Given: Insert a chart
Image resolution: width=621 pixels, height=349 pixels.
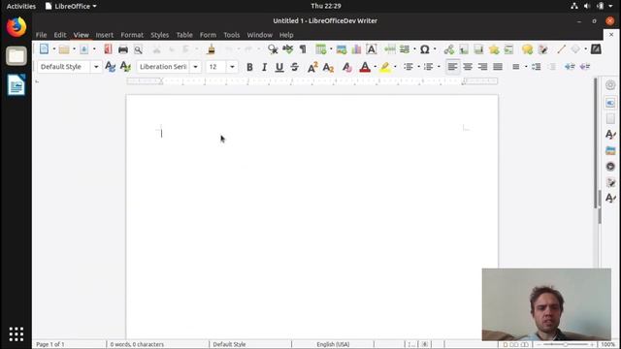Looking at the screenshot, I should (x=356, y=49).
